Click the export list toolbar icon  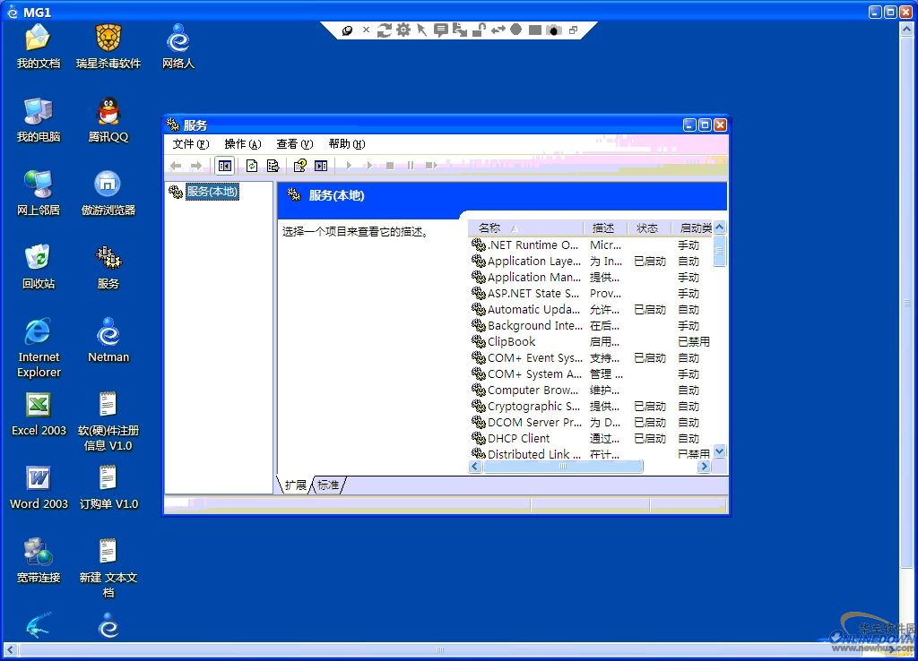[x=273, y=166]
